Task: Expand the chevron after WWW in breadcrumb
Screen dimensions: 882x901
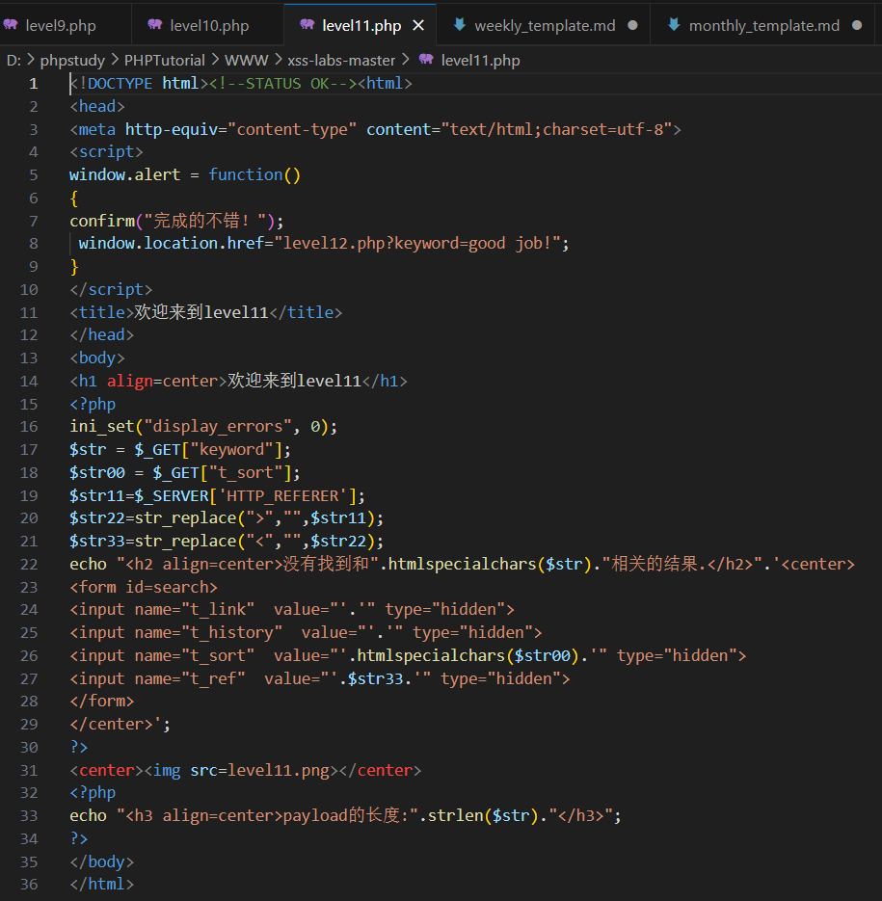Action: point(279,60)
